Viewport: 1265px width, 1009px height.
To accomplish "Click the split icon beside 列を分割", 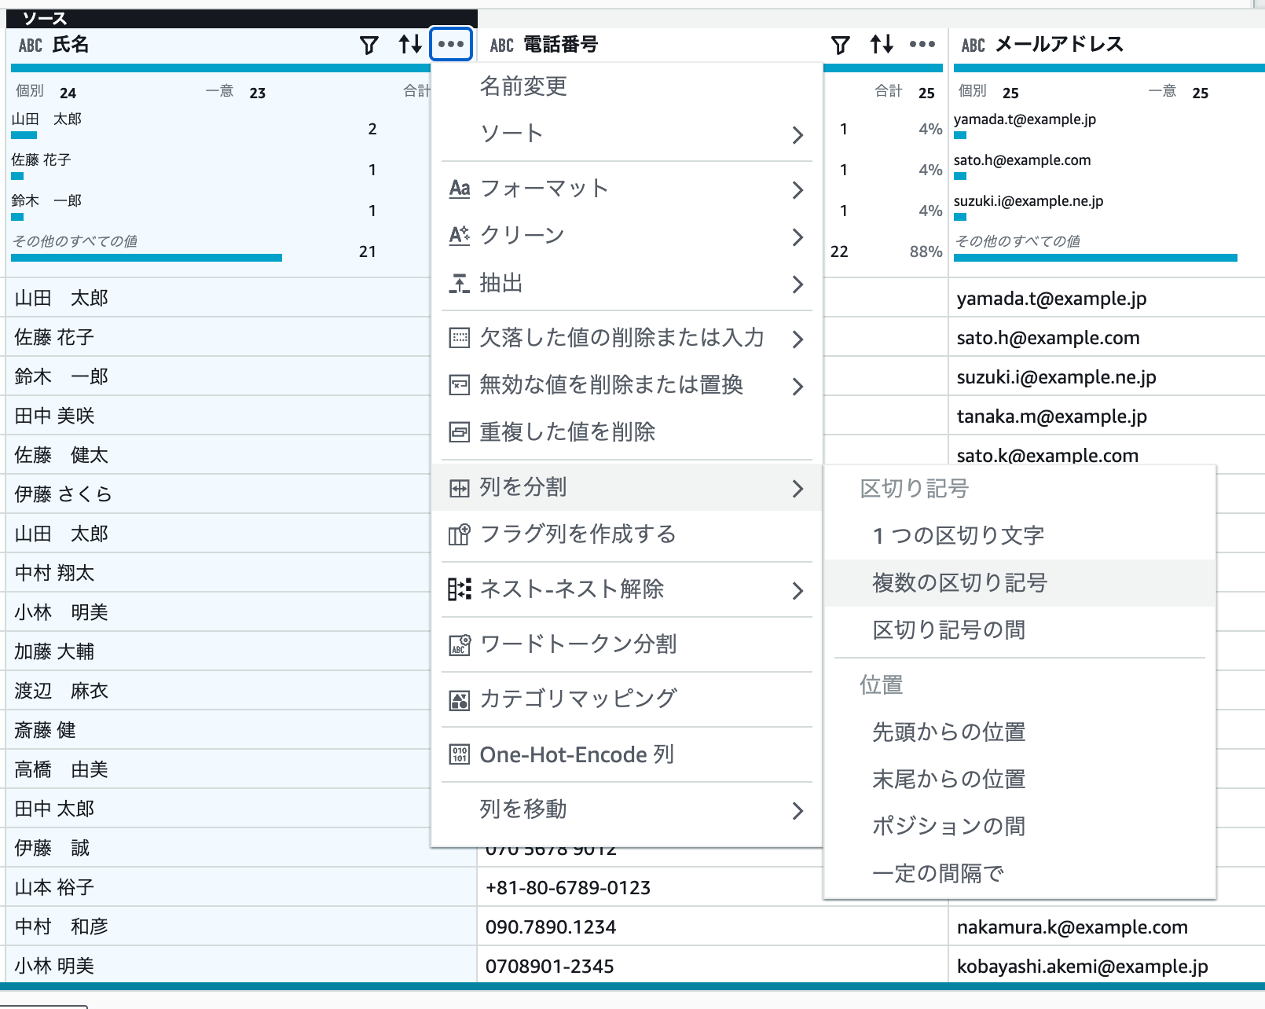I will point(459,488).
